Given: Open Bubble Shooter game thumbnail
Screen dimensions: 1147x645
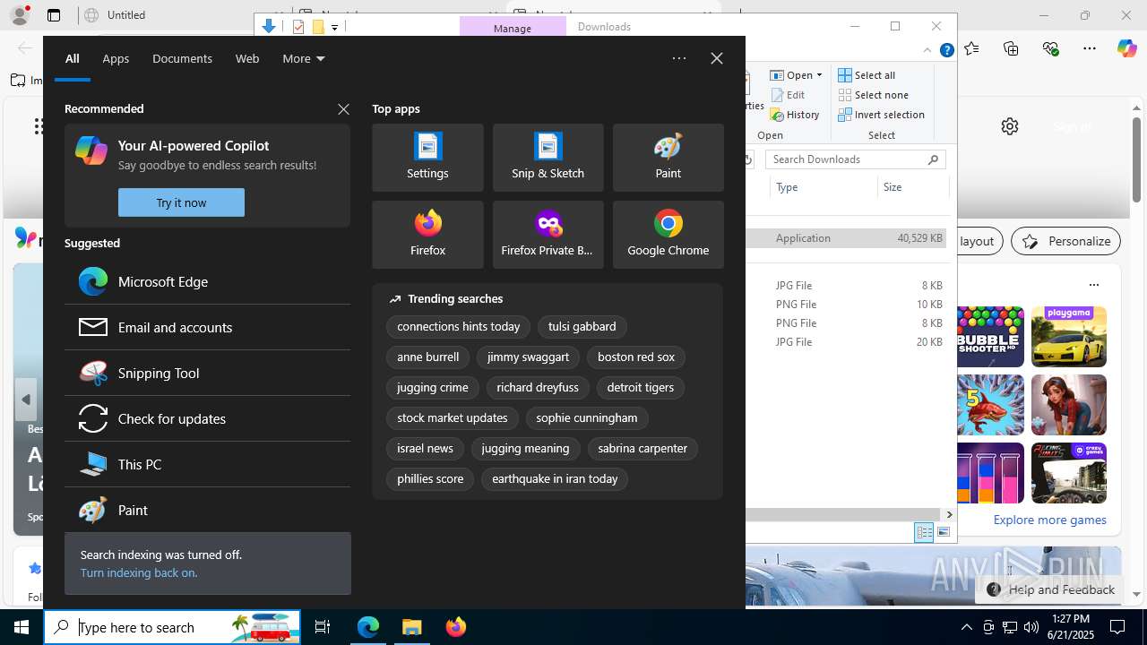Looking at the screenshot, I should 990,337.
